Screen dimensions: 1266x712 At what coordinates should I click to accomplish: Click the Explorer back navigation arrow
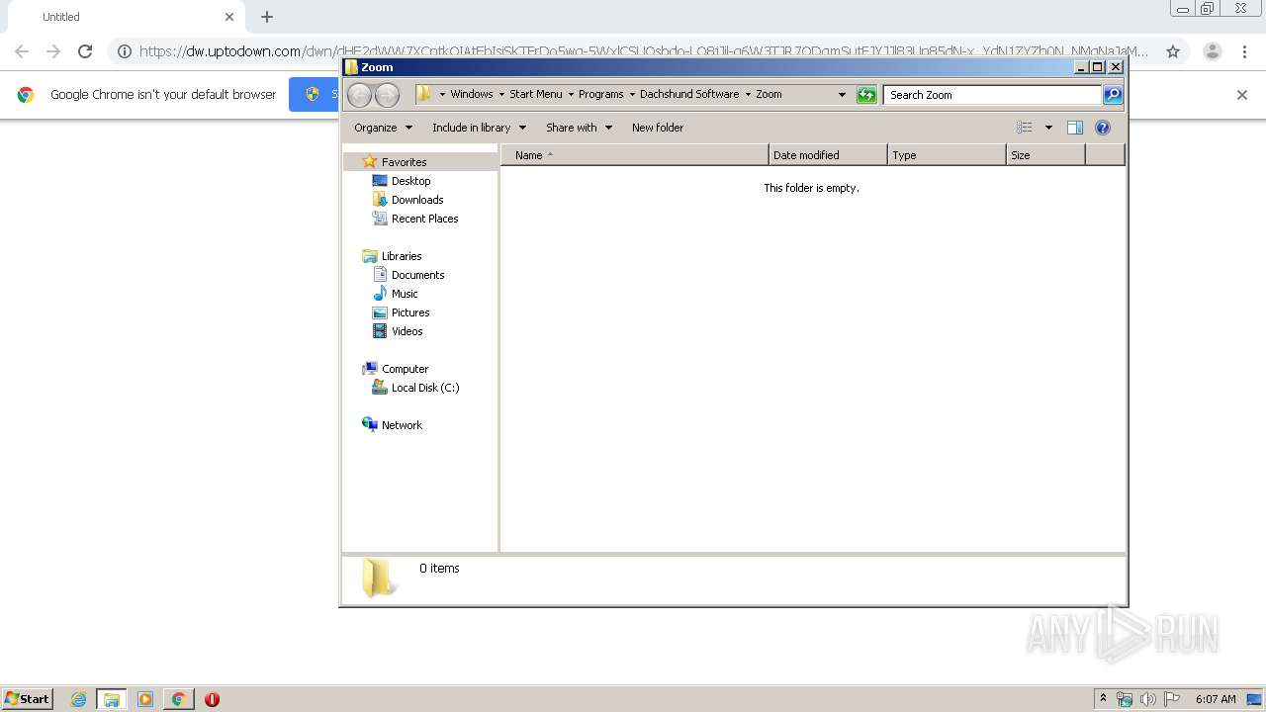(359, 95)
